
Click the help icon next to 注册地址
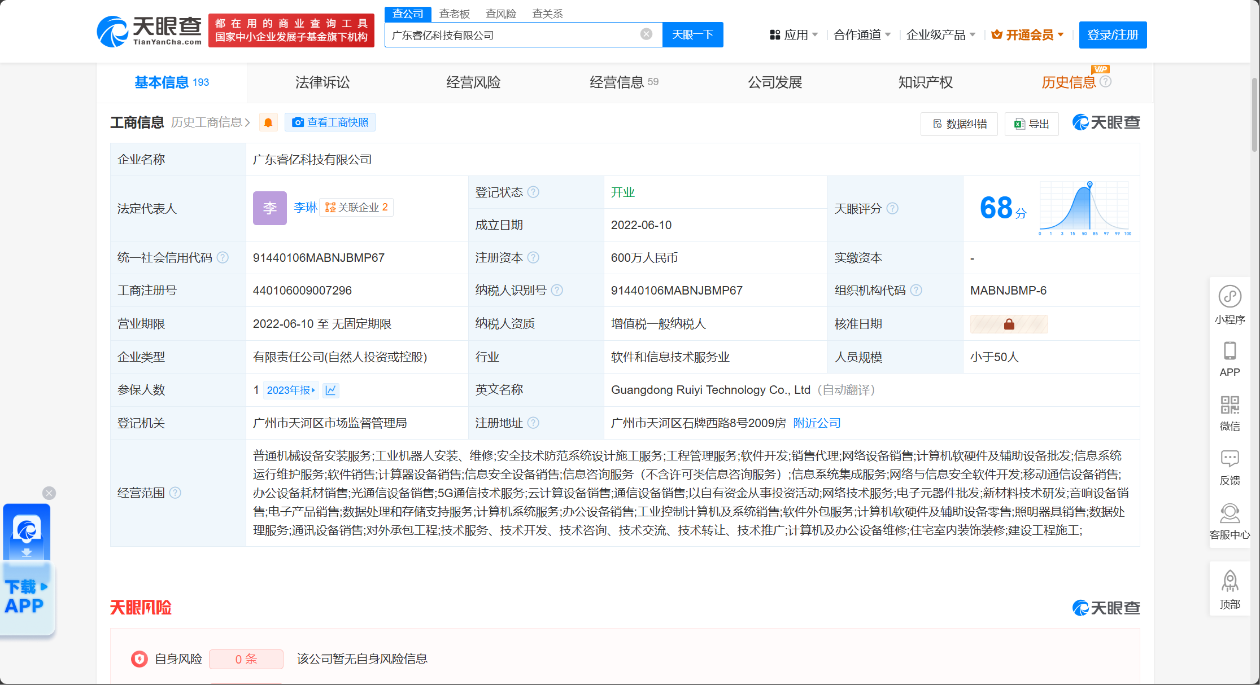coord(533,423)
